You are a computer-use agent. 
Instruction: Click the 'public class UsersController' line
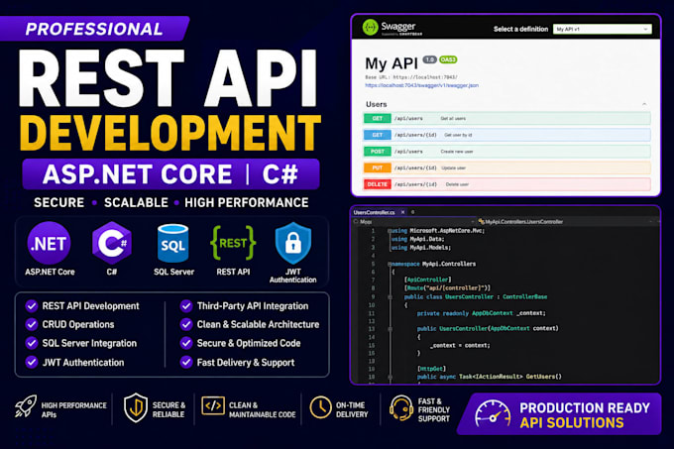pos(476,297)
